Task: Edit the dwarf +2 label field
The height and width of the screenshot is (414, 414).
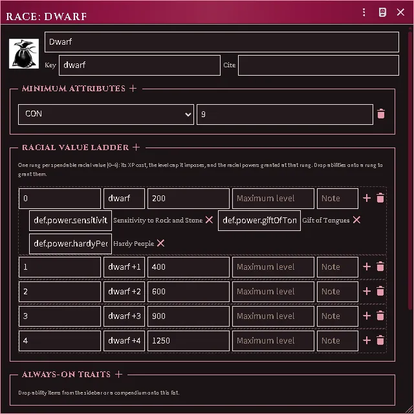Action: [x=124, y=292]
